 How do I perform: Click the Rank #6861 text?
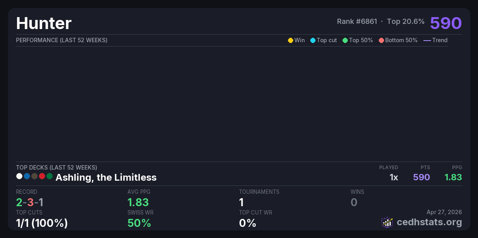click(x=357, y=21)
